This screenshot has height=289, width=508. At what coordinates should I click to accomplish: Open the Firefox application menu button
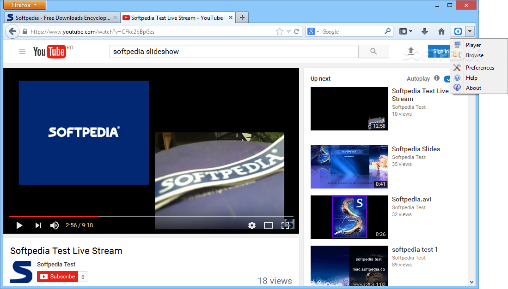(x=24, y=5)
